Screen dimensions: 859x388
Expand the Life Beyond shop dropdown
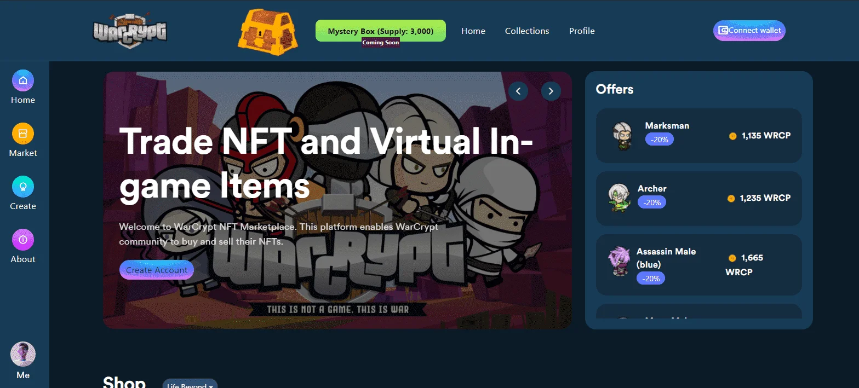(190, 385)
